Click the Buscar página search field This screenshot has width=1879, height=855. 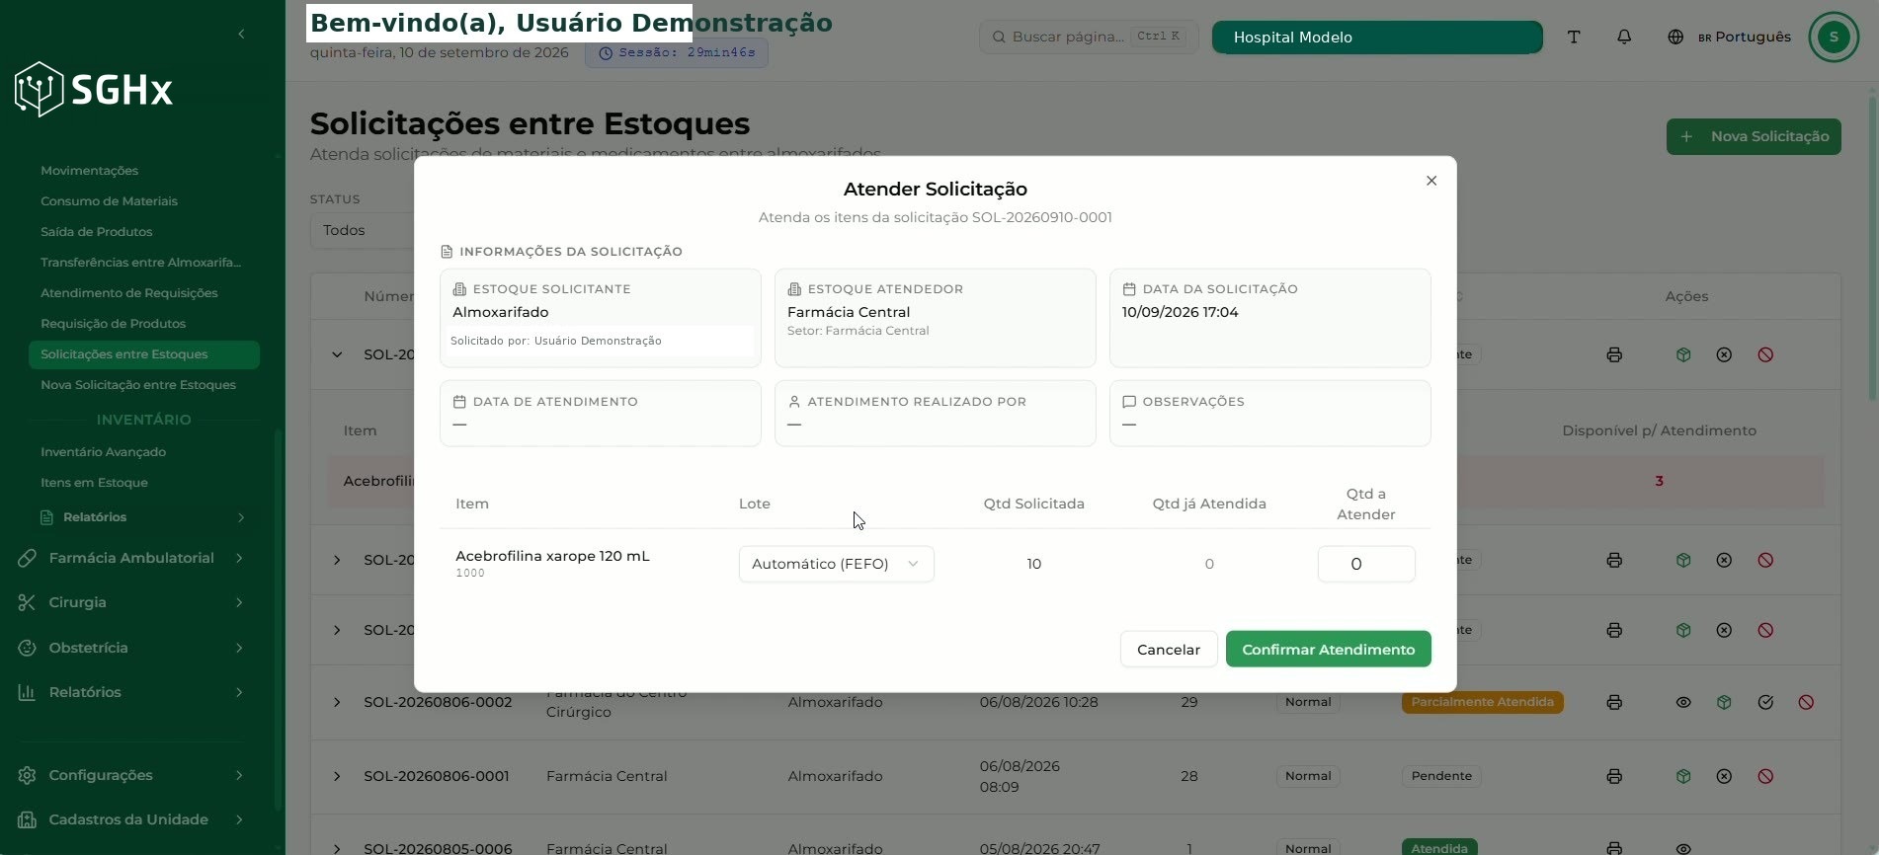click(x=1088, y=38)
